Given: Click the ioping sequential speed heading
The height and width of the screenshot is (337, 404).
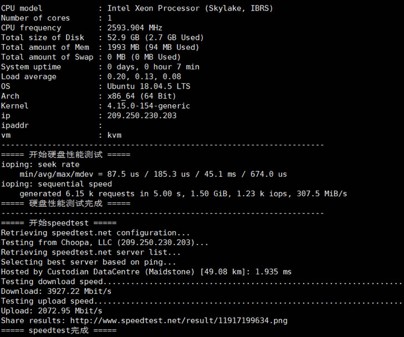Looking at the screenshot, I should pyautogui.click(x=57, y=184).
